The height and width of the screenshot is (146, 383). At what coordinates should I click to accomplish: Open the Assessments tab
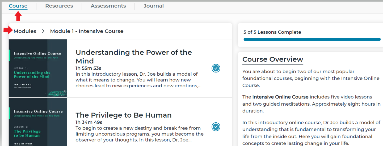[108, 6]
